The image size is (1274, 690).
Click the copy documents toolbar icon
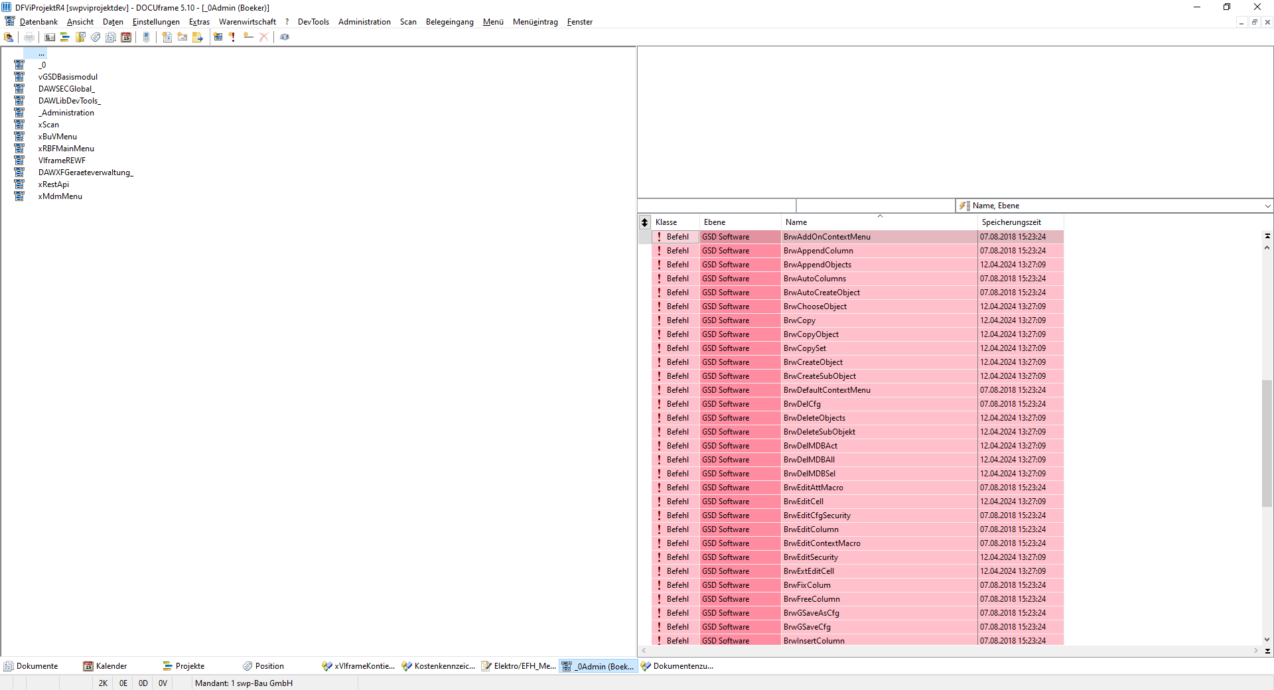[x=111, y=37]
